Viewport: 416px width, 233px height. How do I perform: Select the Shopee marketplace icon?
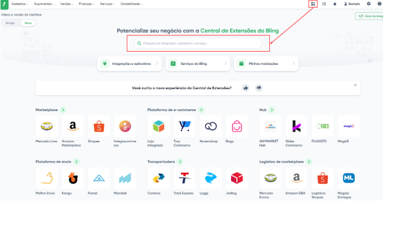coord(99,126)
